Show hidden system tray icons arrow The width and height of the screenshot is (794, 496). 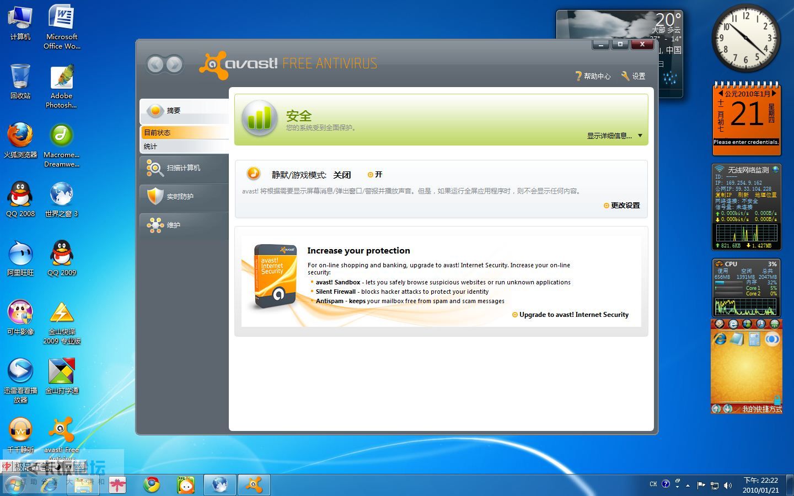(x=688, y=486)
